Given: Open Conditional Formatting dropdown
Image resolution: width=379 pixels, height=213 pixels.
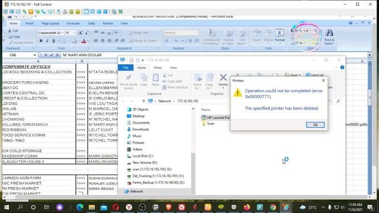Looking at the screenshot, I should coord(211,37).
